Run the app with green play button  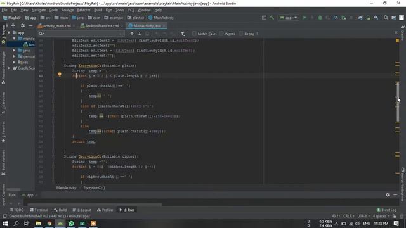click(304, 18)
